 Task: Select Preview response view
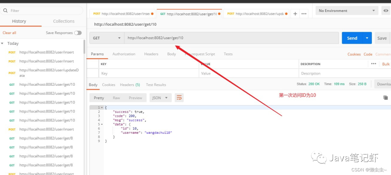click(135, 98)
